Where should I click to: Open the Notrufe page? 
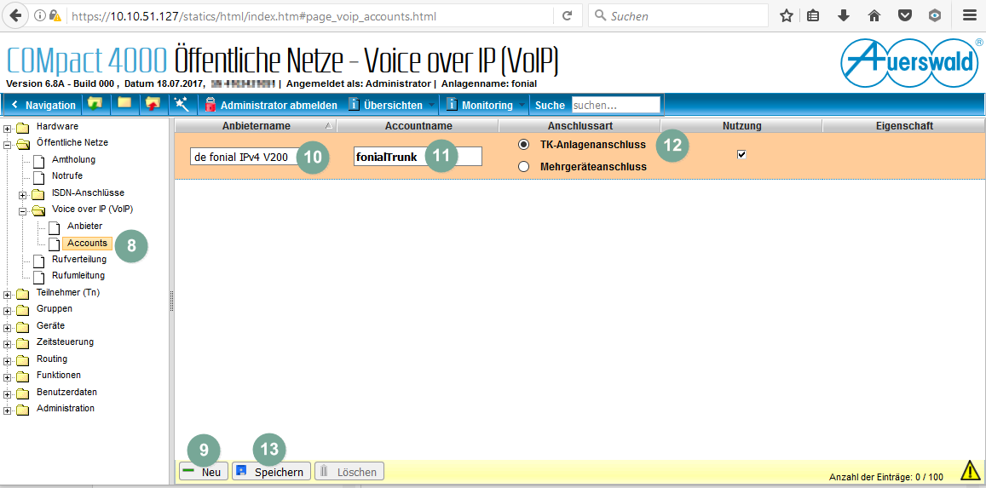pos(67,175)
